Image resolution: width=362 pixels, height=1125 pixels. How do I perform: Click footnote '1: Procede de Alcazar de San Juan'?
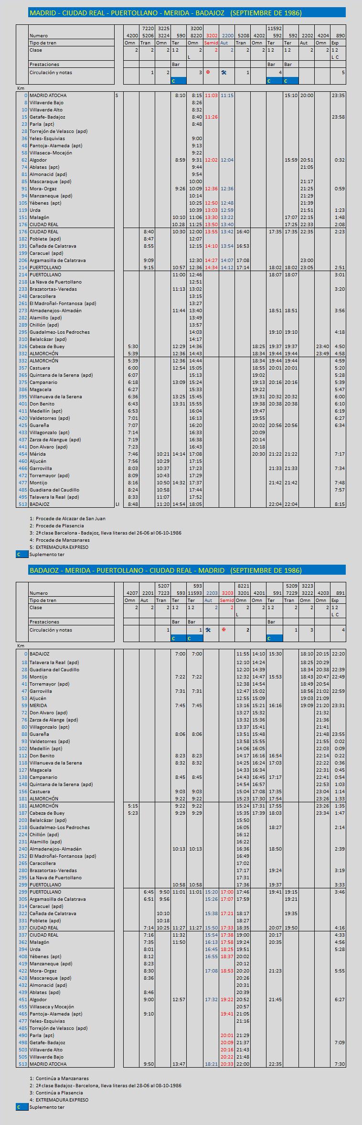(x=67, y=518)
